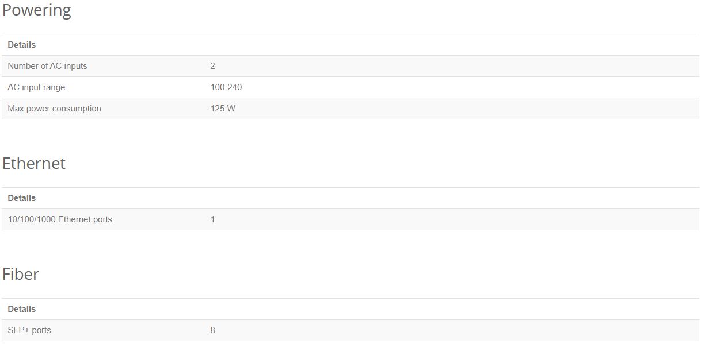Click the SFP+ ports label
Screen dimensions: 701x344
(29, 330)
